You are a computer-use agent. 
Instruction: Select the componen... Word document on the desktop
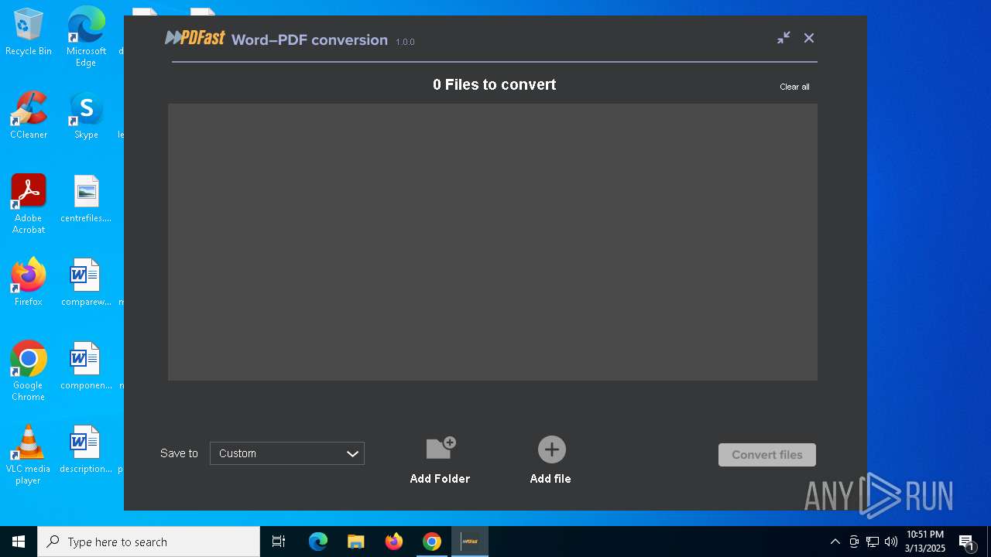coord(86,366)
